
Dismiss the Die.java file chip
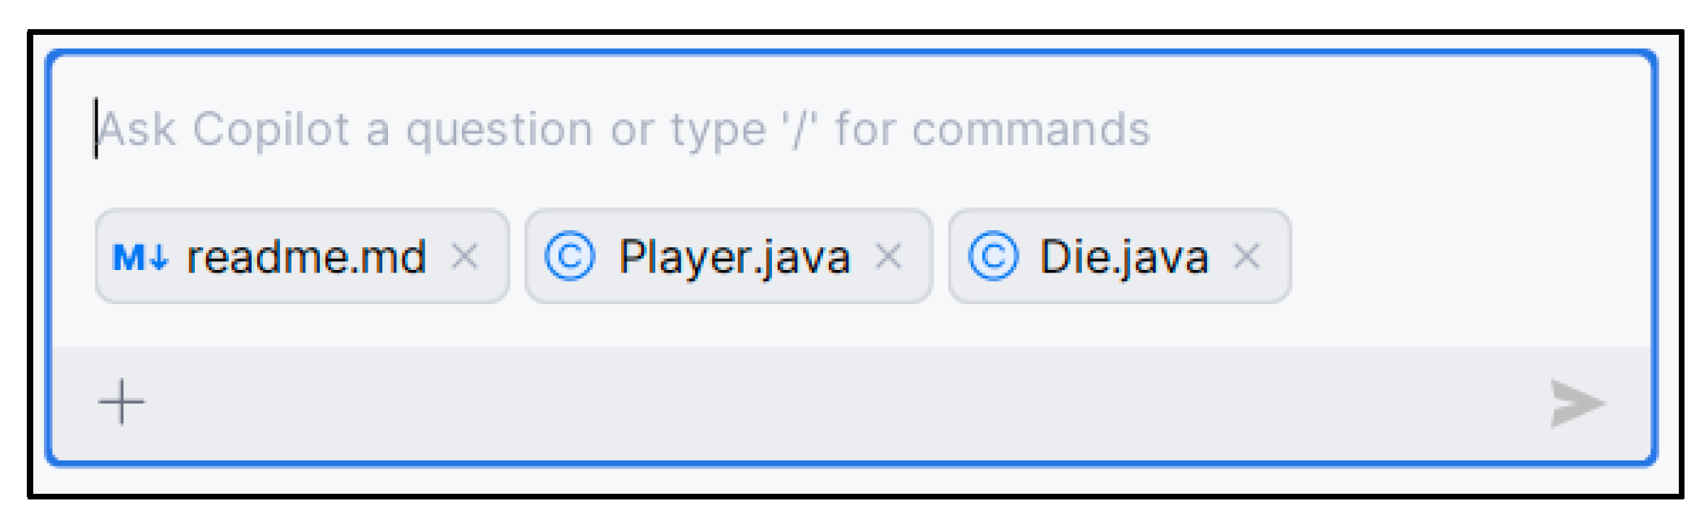1247,256
